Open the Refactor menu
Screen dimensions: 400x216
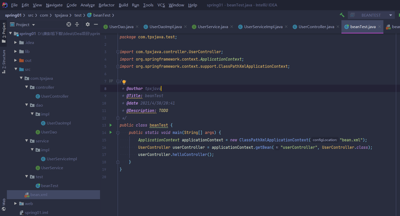tap(107, 5)
